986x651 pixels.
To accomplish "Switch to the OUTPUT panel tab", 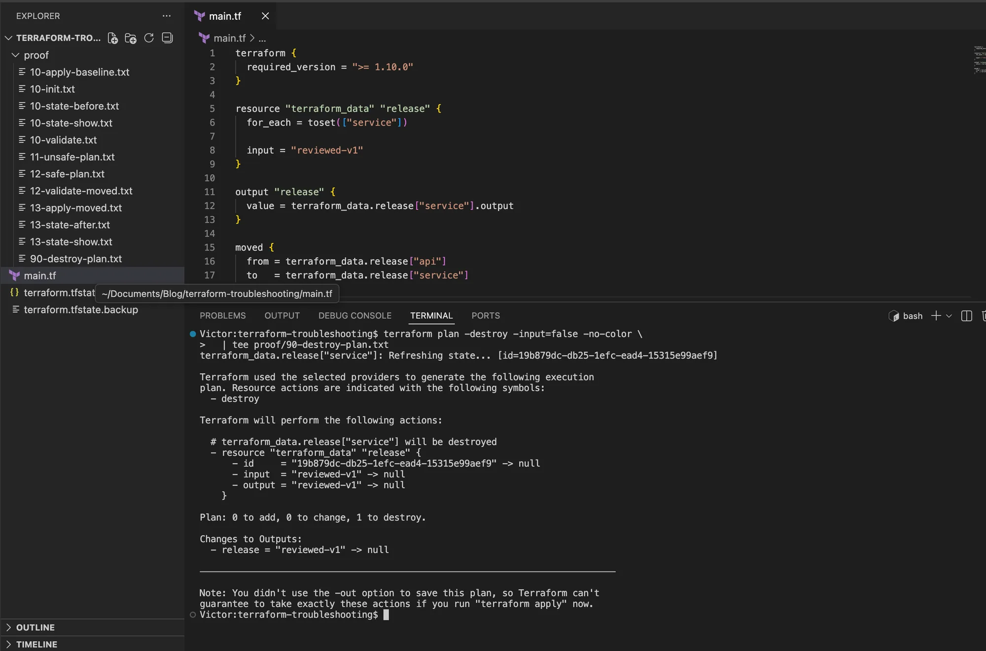I will click(282, 315).
